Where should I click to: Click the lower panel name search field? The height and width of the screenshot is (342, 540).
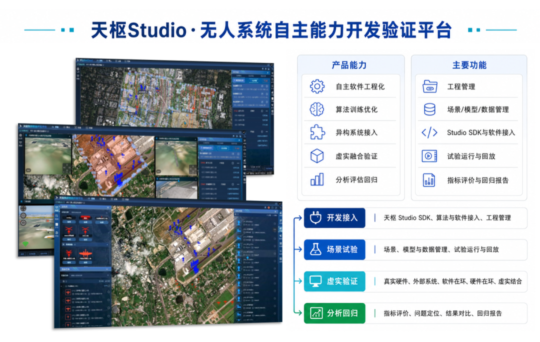(x=89, y=275)
